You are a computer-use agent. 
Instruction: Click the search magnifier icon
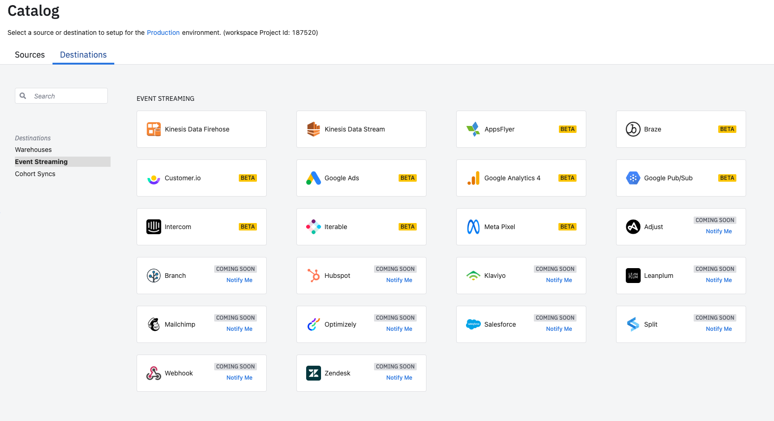click(x=23, y=96)
